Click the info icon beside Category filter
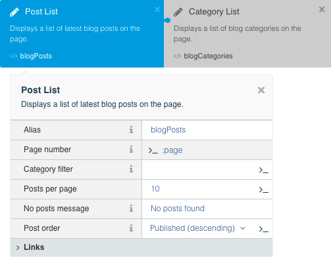Screen dimensions: 331x263 coord(131,169)
